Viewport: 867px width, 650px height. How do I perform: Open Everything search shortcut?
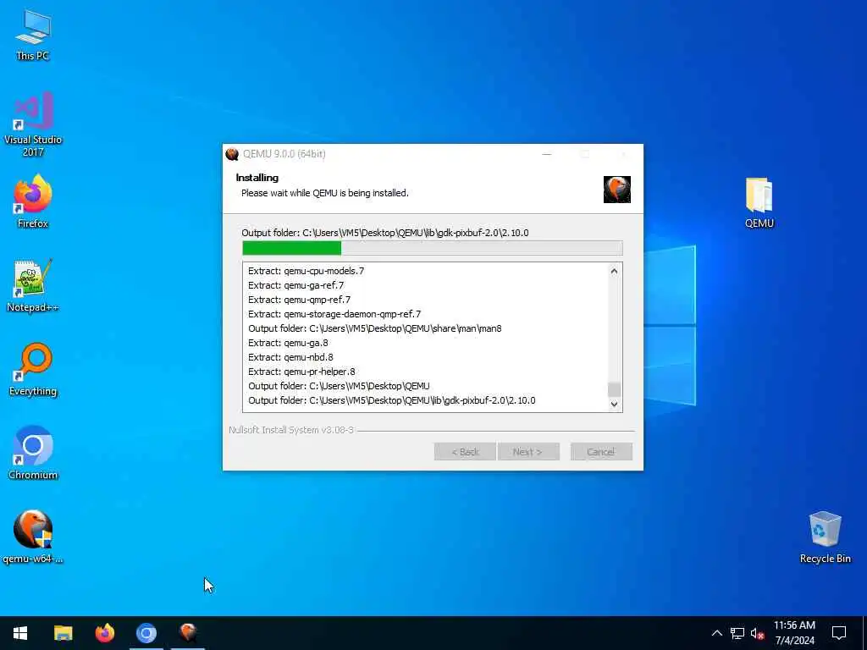tap(33, 369)
